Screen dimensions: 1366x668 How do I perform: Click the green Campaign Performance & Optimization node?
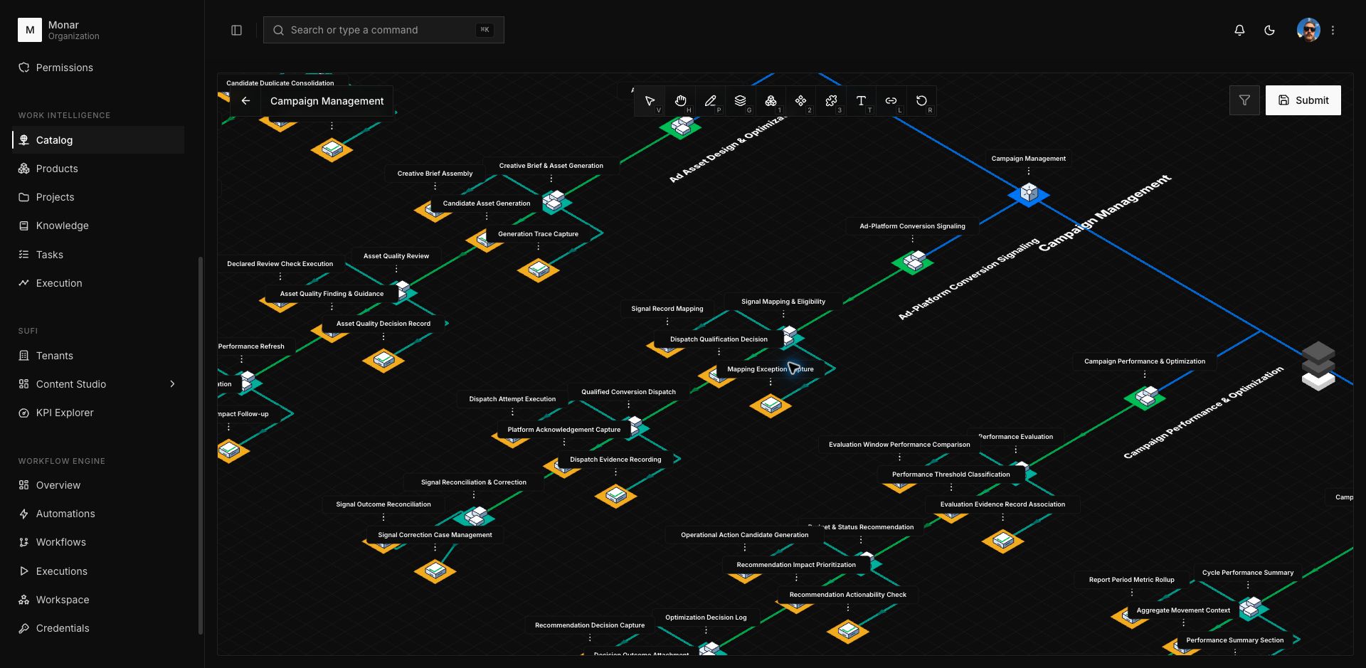pyautogui.click(x=1145, y=397)
